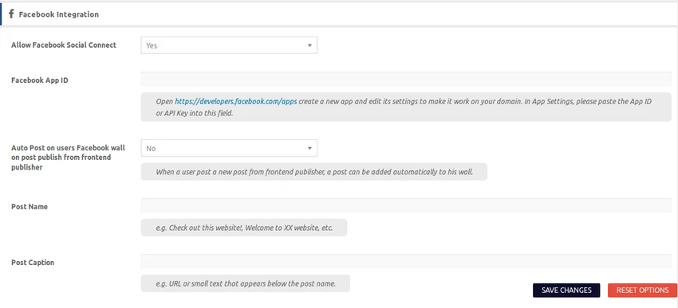The image size is (678, 308).
Task: Click the "URL or small text" caption hint
Action: 245,283
